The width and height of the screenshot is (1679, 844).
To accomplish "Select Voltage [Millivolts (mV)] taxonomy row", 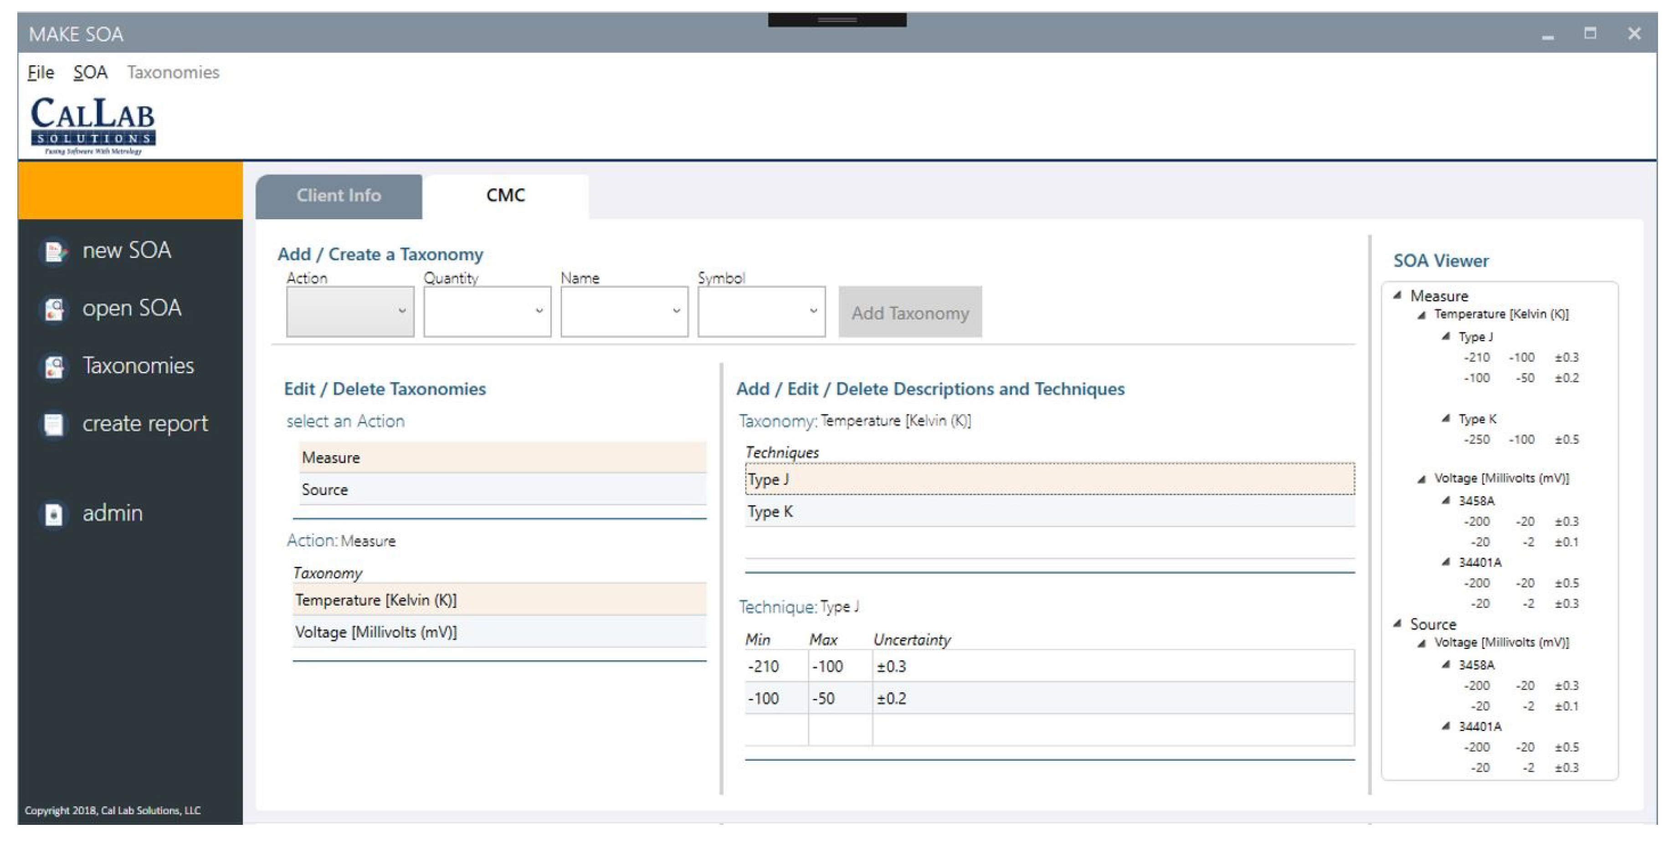I will [x=499, y=632].
